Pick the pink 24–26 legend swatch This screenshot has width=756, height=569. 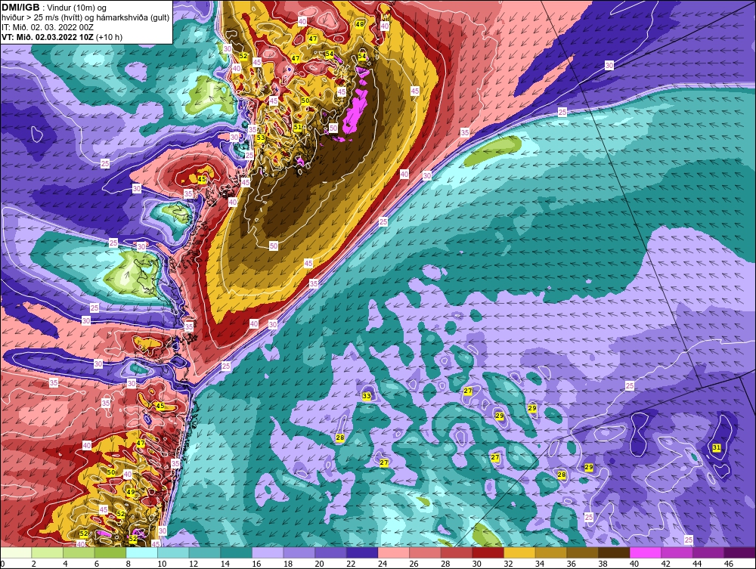point(393,552)
